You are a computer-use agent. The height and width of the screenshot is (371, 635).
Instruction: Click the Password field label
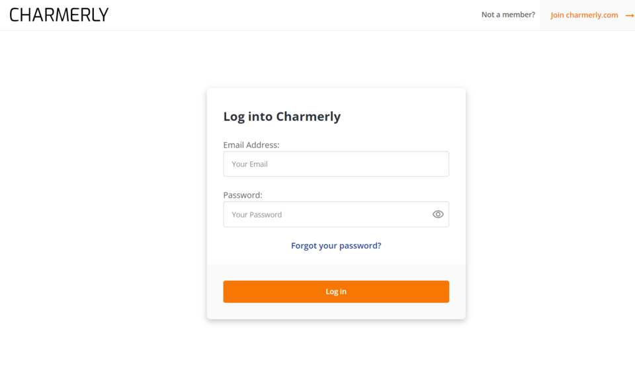pos(243,195)
